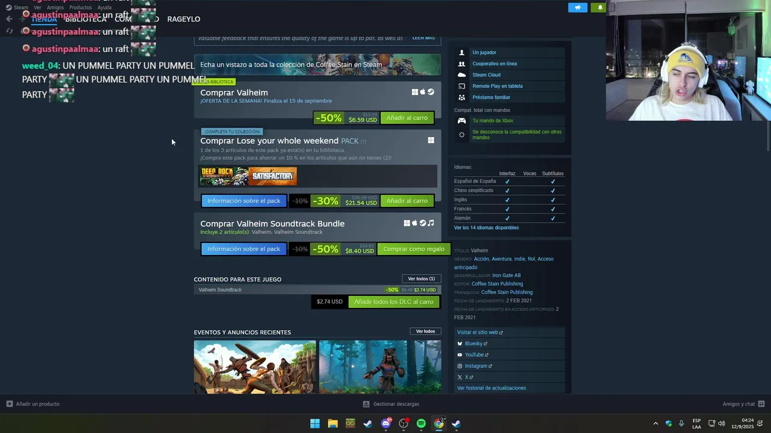Click the Acción genre link
771x433 pixels.
481,259
